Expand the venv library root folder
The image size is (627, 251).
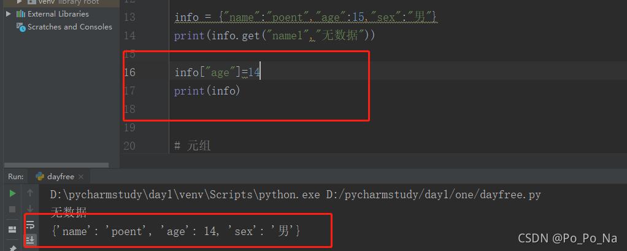coord(20,2)
